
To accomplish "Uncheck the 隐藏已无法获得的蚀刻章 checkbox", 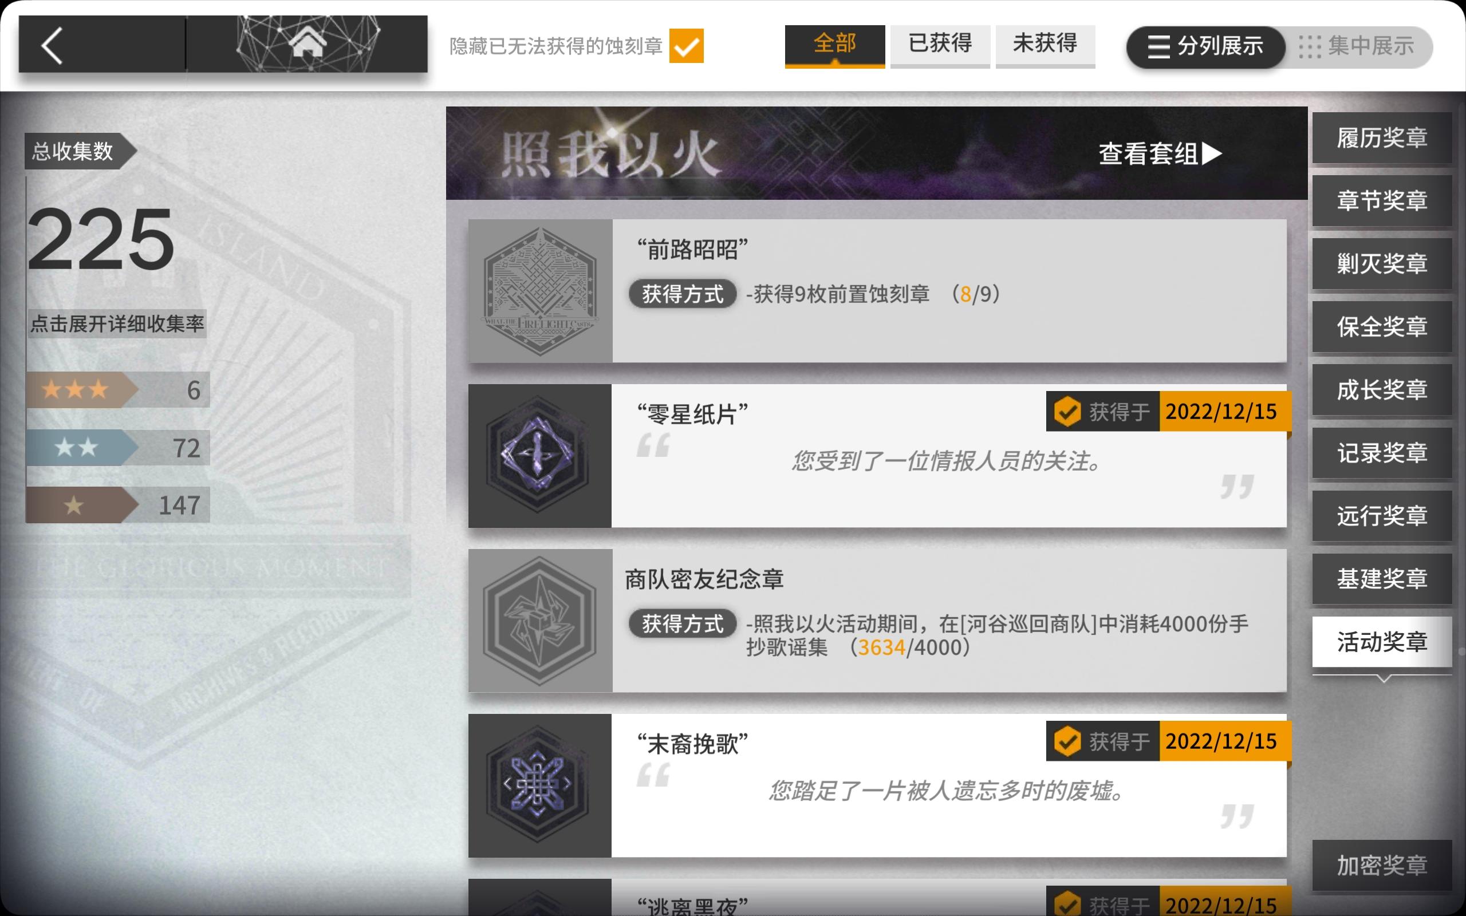I will click(x=687, y=46).
